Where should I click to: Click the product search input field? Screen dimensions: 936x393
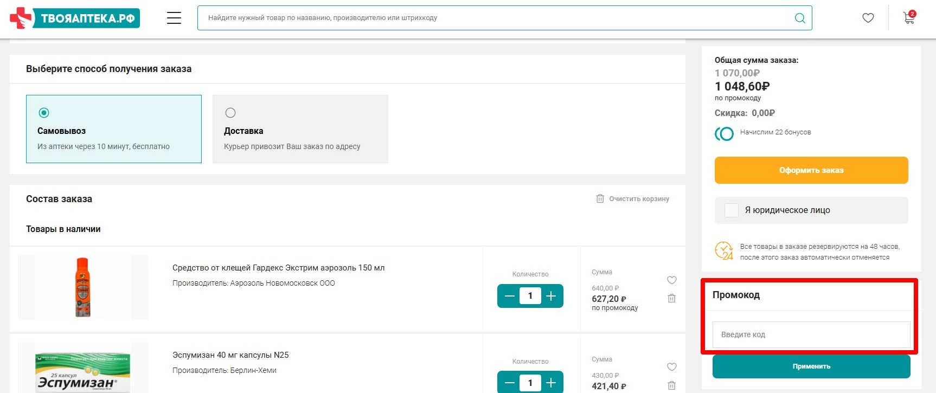[493, 18]
